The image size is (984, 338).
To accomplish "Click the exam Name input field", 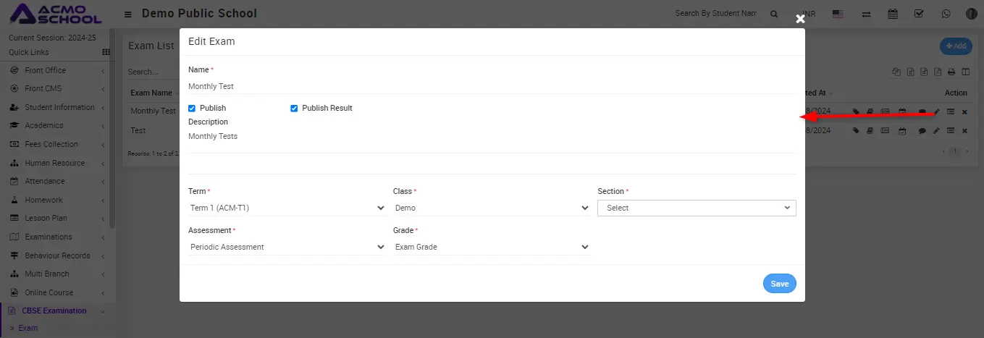I will (x=492, y=86).
